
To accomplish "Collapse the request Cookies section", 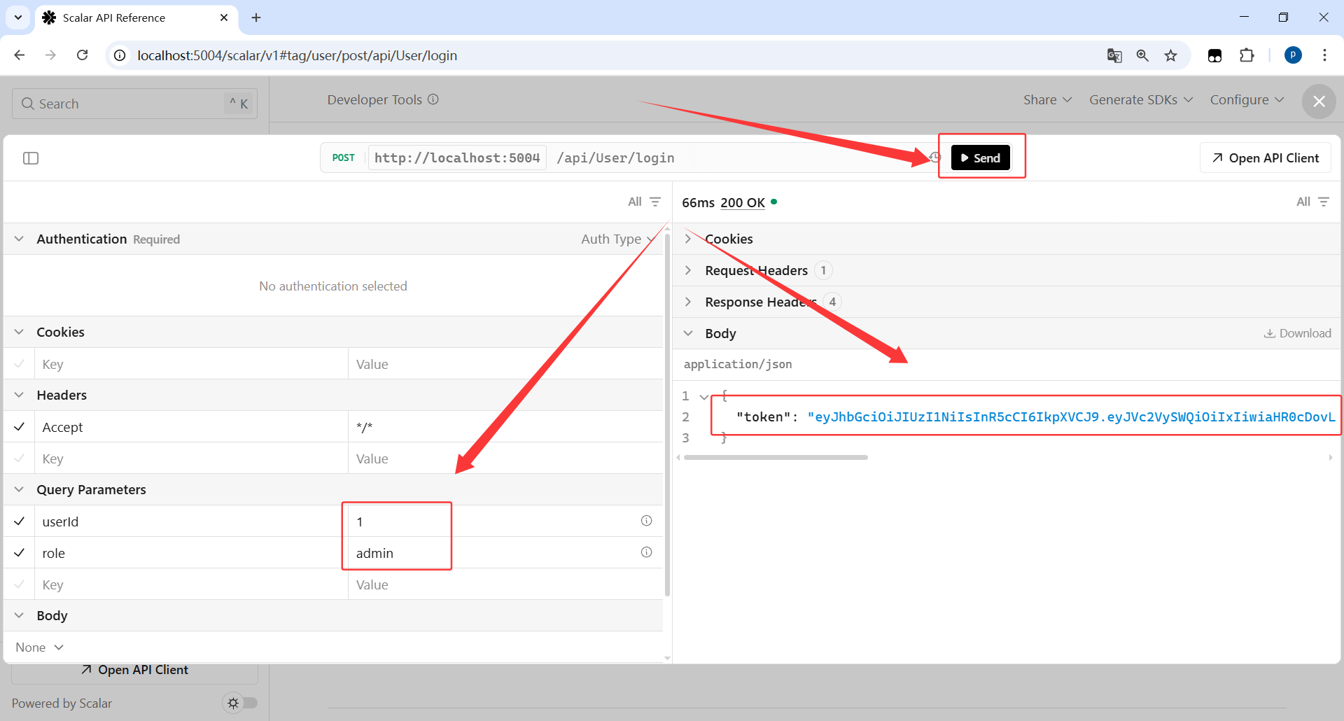I will pos(19,332).
